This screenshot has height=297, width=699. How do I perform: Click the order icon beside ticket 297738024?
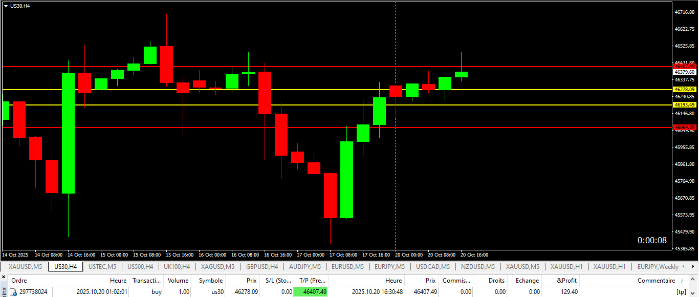(x=13, y=292)
